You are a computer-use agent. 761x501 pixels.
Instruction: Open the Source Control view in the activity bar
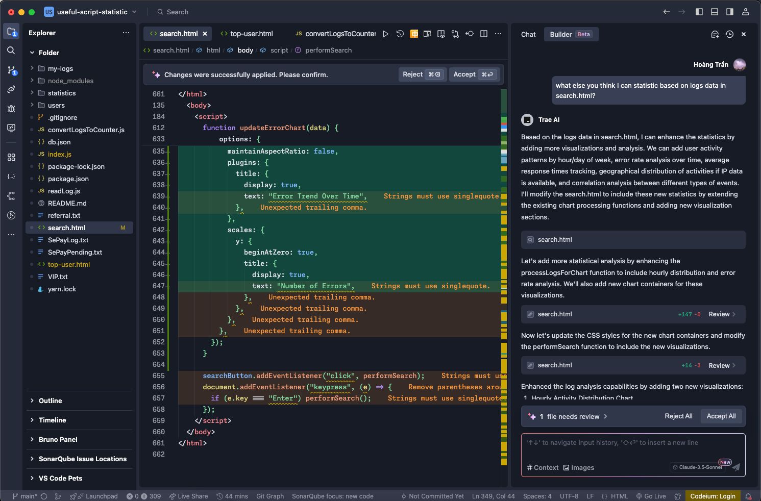click(x=11, y=70)
